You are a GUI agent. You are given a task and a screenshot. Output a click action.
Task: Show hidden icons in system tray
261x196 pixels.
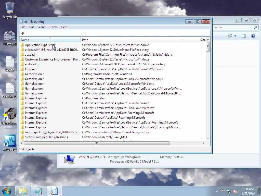coord(217,191)
